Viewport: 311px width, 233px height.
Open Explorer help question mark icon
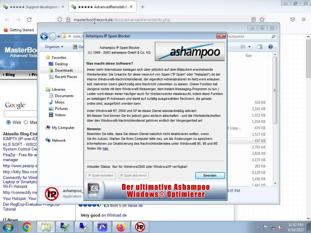(271, 47)
